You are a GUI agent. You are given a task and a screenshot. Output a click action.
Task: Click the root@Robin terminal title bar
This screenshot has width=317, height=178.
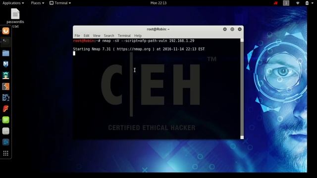[x=158, y=29]
